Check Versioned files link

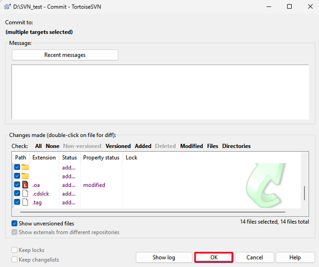(118, 146)
